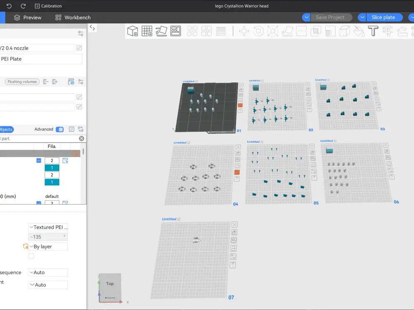Open the PEI Plate bed type selector
414x310 pixels.
click(41, 59)
